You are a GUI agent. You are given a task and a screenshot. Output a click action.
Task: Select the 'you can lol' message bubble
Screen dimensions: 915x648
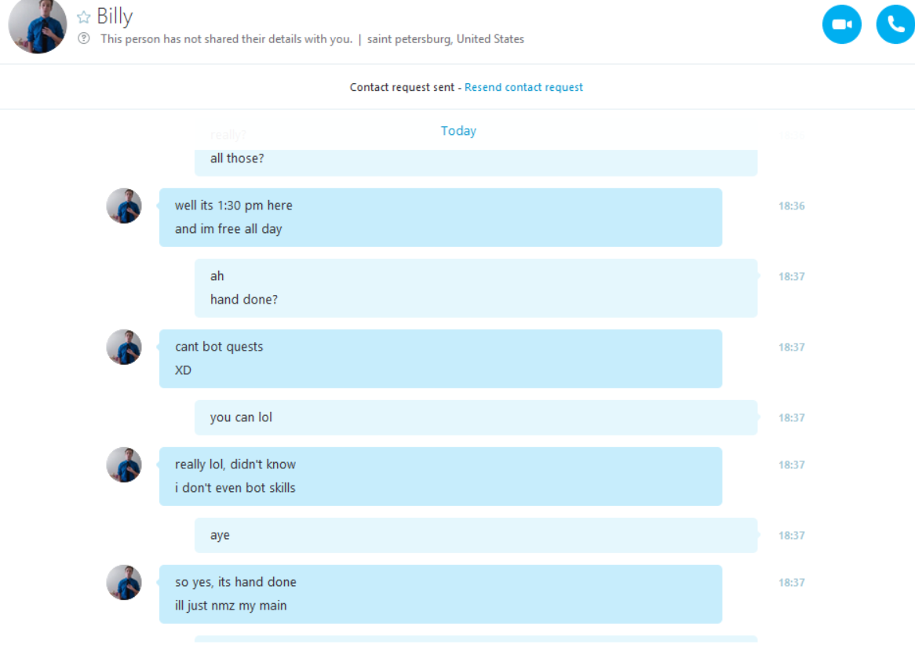point(476,417)
